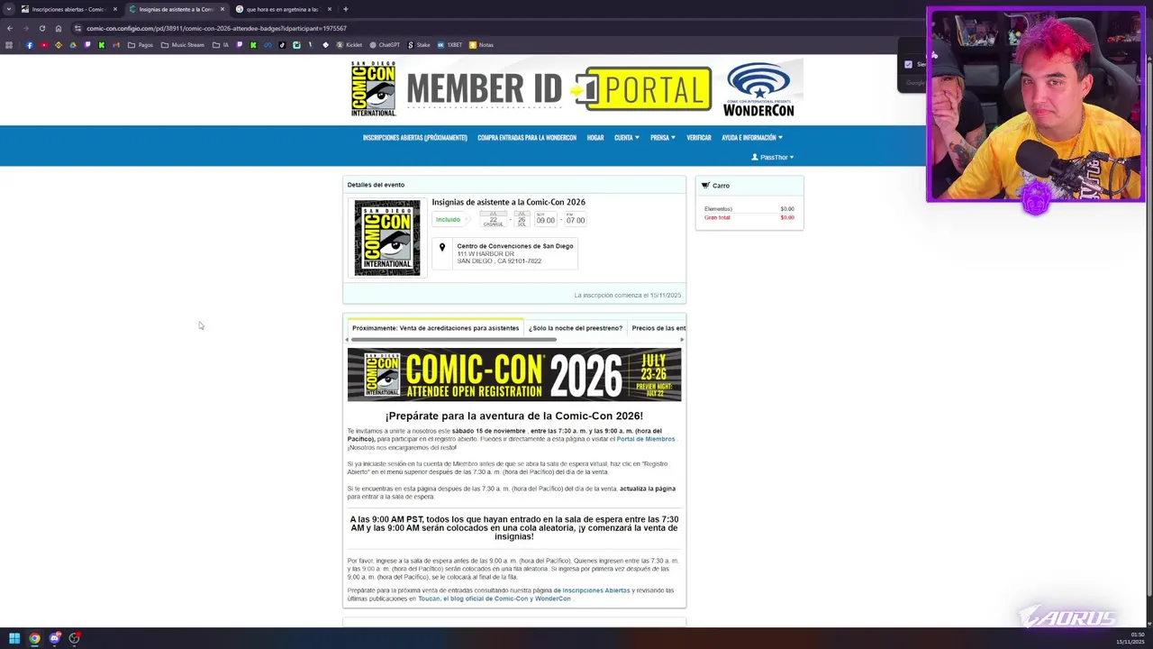Viewport: 1153px width, 649px height.
Task: Open the site information icon in address bar
Action: click(77, 28)
